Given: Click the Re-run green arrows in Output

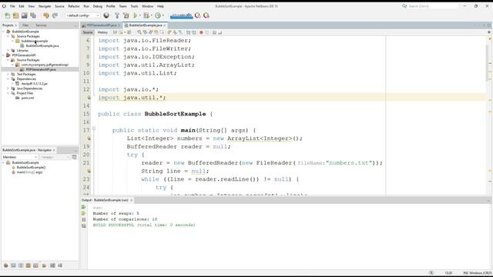Looking at the screenshot, I should click(x=84, y=207).
